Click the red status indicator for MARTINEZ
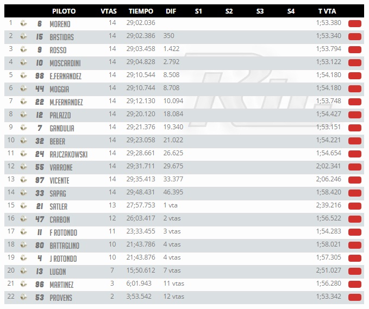This screenshot has width=369, height=309. pyautogui.click(x=355, y=285)
